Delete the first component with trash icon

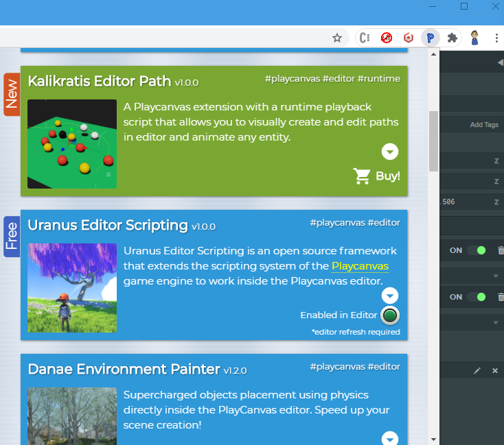pyautogui.click(x=501, y=250)
